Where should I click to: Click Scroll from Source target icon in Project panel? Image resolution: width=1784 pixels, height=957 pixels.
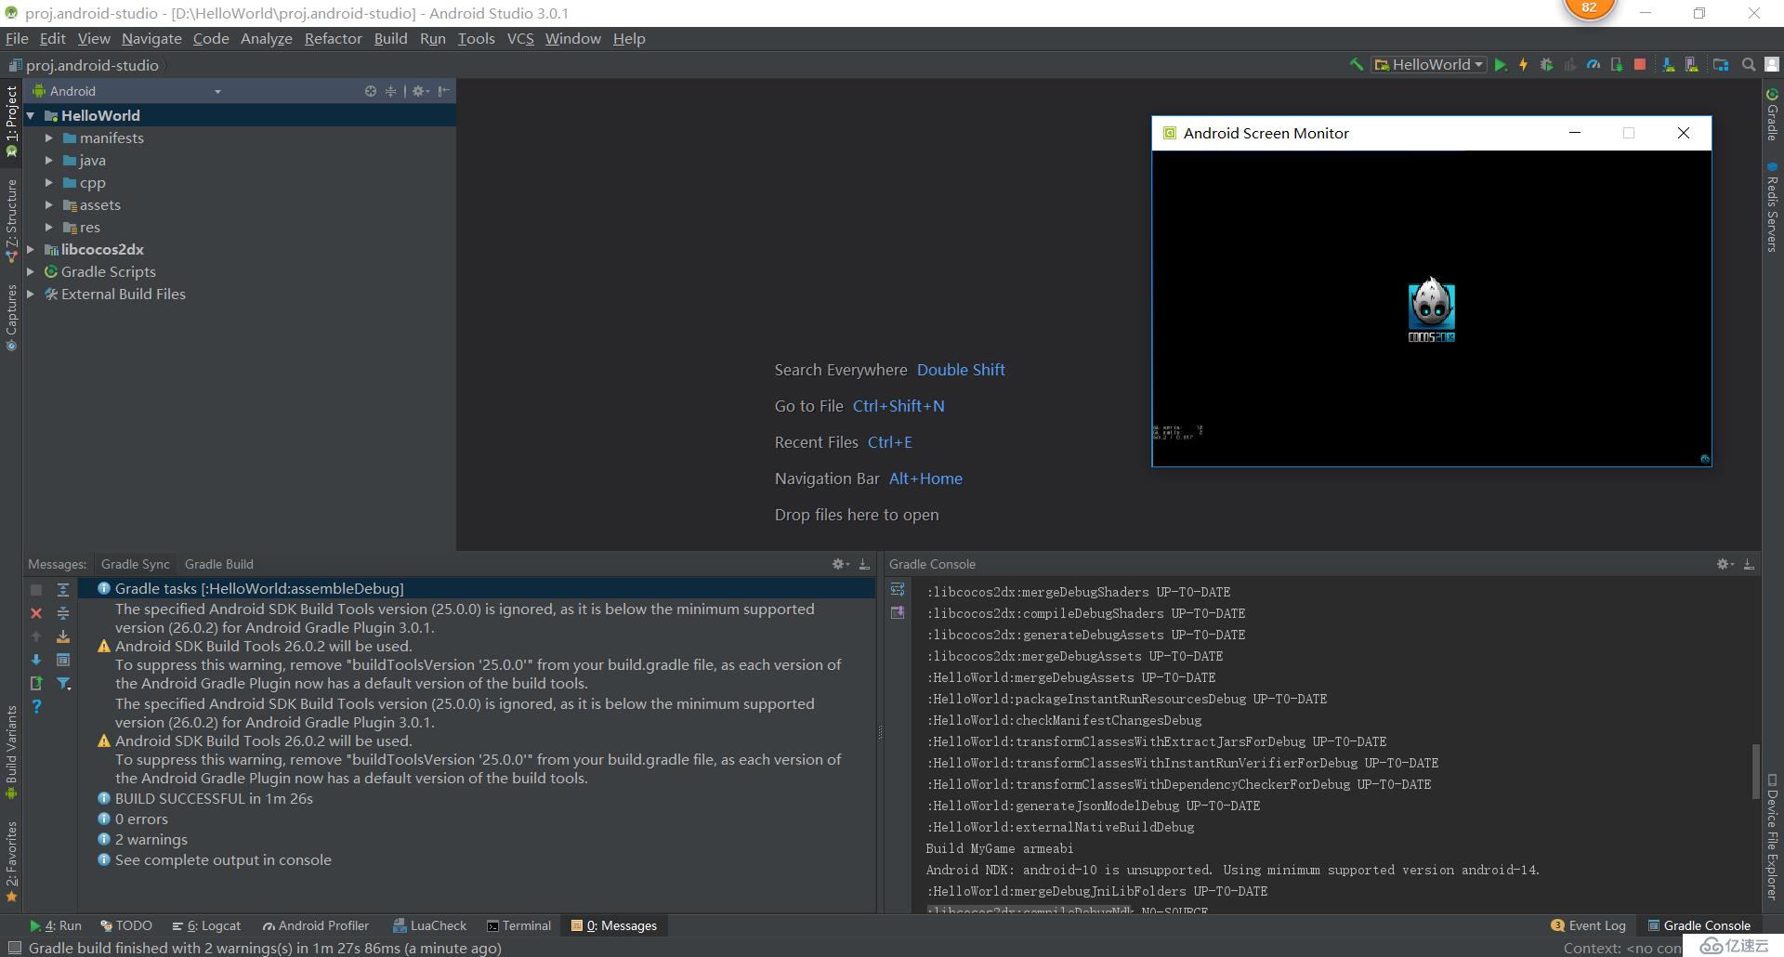(x=371, y=91)
